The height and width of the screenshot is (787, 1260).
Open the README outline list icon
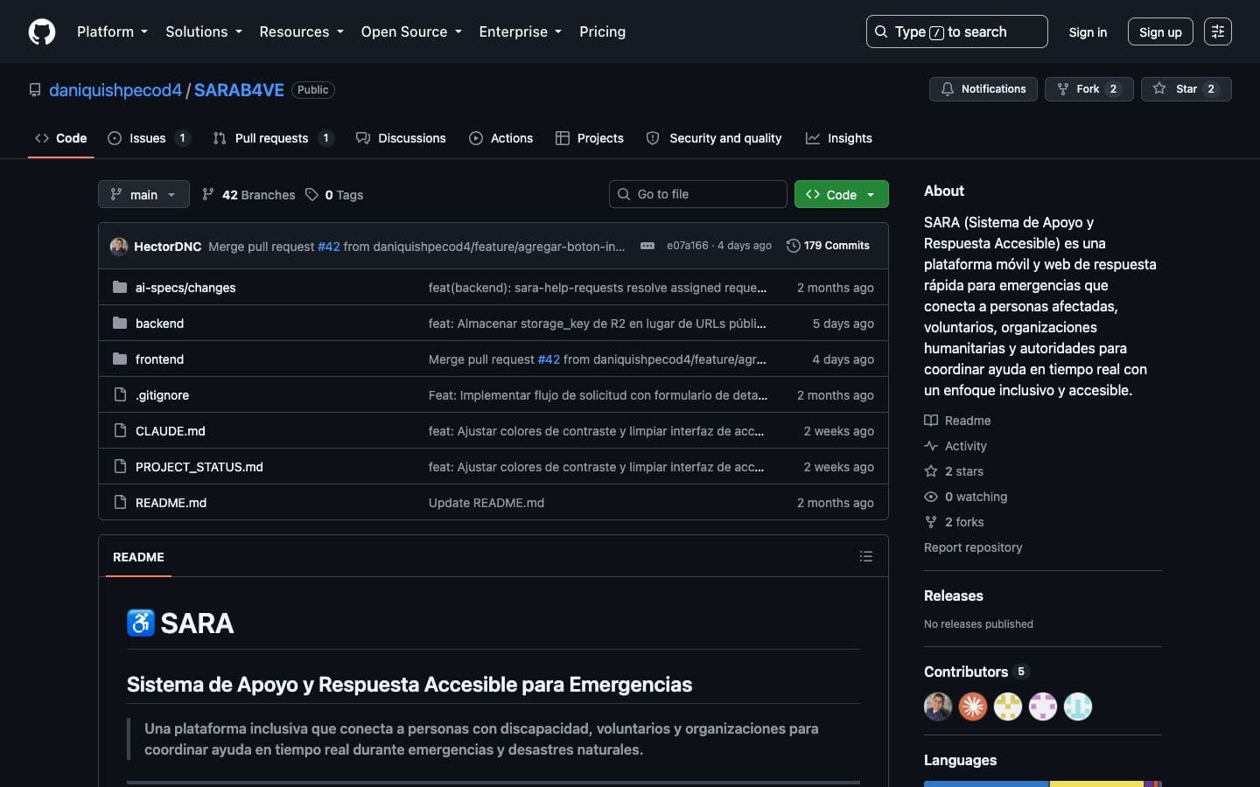pyautogui.click(x=866, y=556)
